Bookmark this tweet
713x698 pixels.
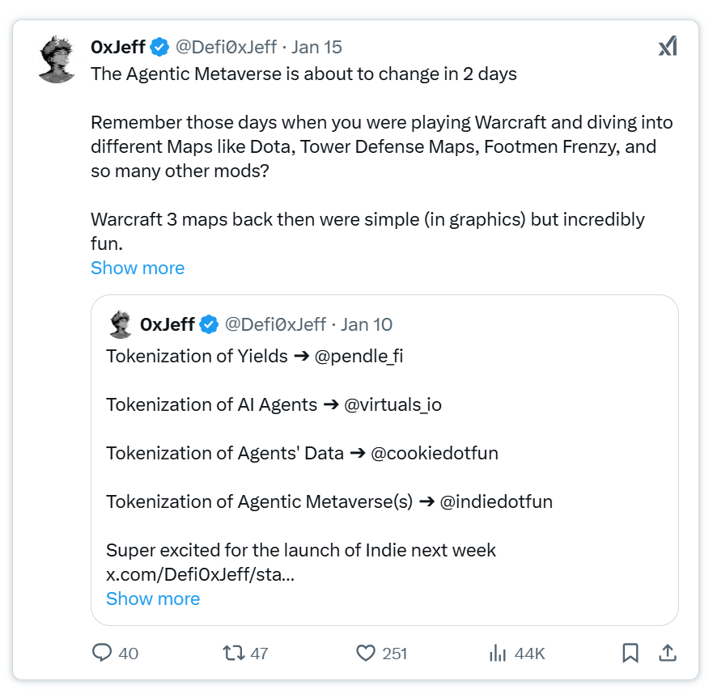tap(630, 653)
